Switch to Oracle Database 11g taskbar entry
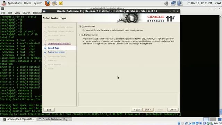The width and height of the screenshot is (222, 125). [55, 119]
